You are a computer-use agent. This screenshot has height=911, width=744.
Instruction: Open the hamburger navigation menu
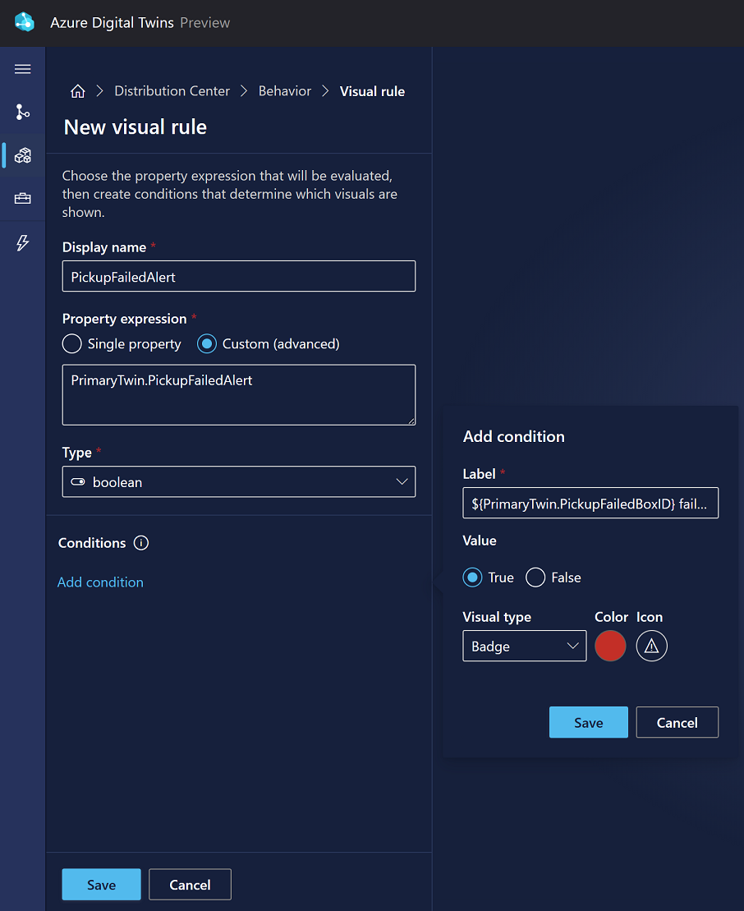point(23,69)
